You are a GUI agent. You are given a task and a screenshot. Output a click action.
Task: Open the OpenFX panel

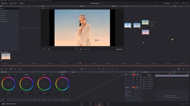click(176, 3)
